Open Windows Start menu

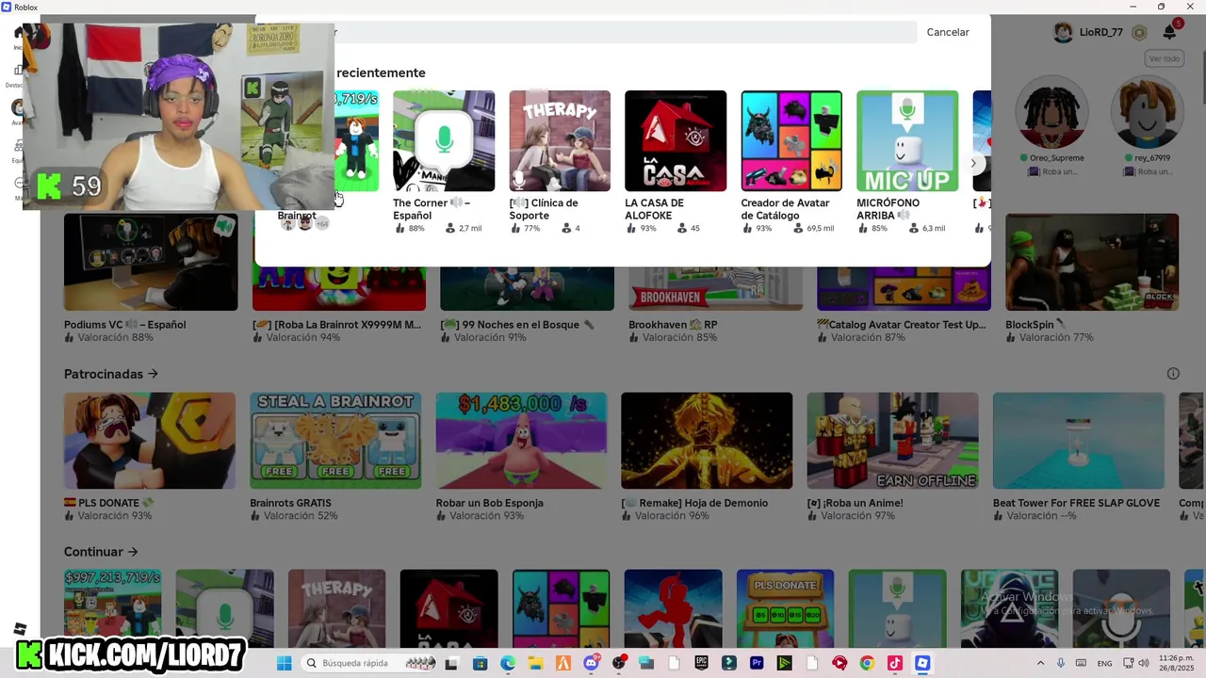coord(284,663)
